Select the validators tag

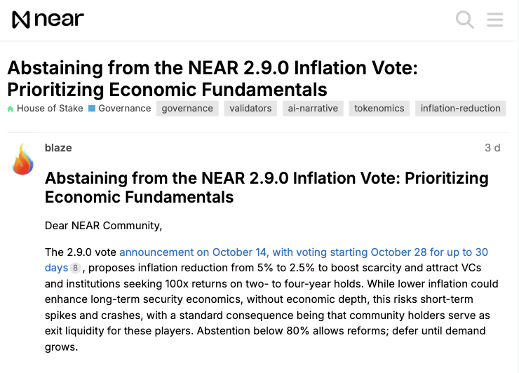(x=250, y=109)
